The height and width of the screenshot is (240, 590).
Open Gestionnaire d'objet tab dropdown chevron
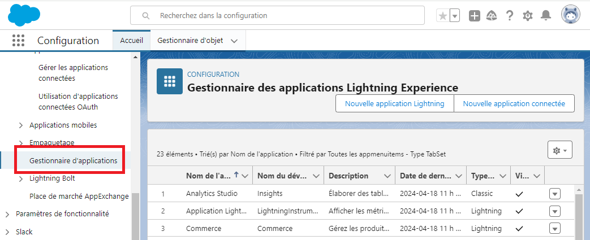tap(234, 41)
